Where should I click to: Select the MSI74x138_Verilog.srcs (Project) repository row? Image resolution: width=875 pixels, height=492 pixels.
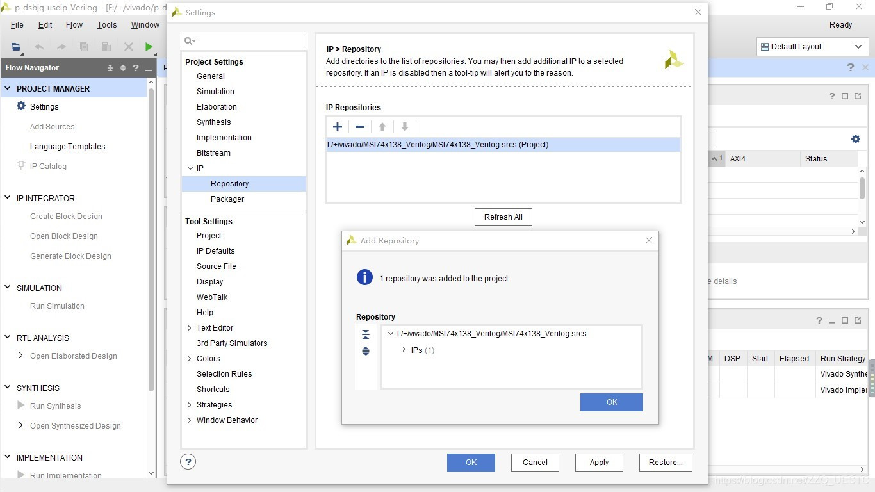(503, 145)
